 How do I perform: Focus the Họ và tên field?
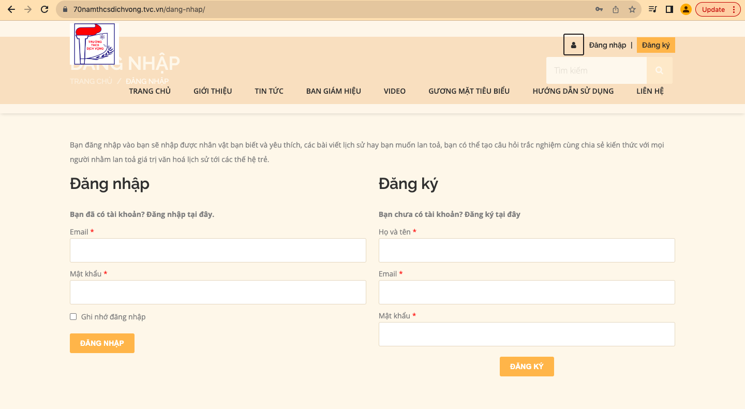coord(527,251)
